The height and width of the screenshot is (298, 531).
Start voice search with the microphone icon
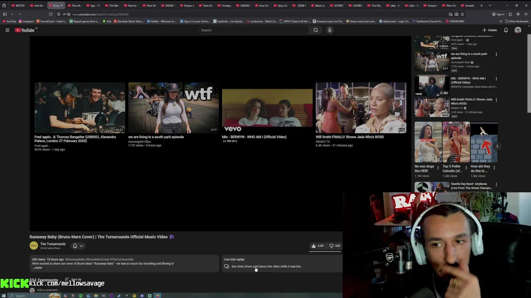coord(330,30)
